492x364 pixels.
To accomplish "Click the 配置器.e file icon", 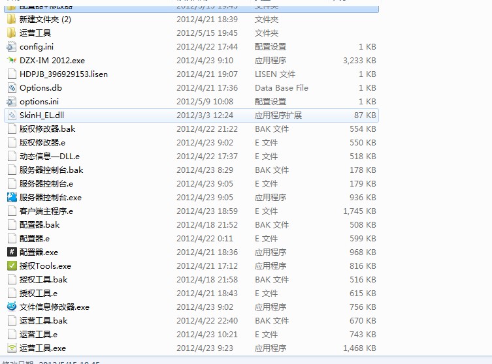I will (x=12, y=239).
